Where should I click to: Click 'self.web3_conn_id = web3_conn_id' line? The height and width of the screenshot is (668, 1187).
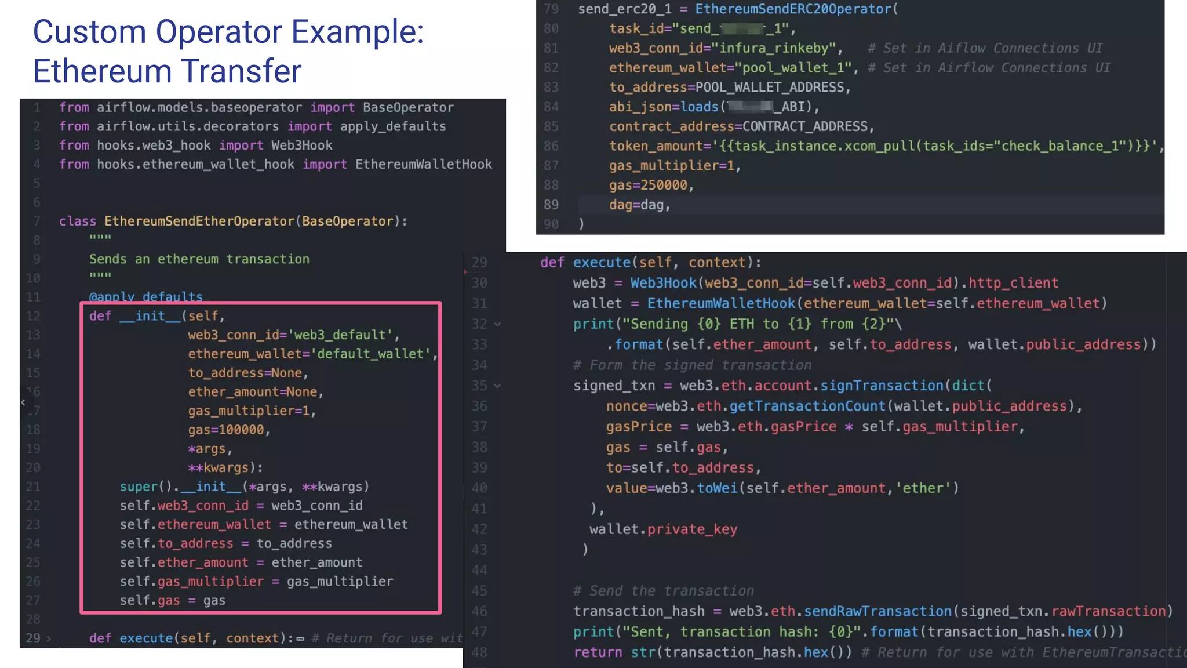coord(241,506)
